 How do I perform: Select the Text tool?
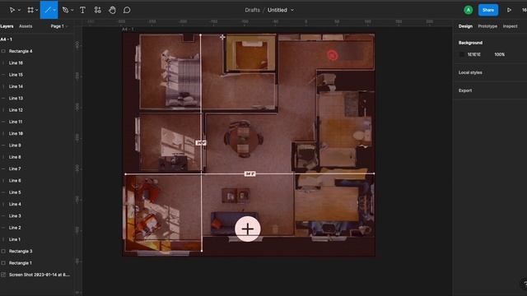pyautogui.click(x=82, y=10)
